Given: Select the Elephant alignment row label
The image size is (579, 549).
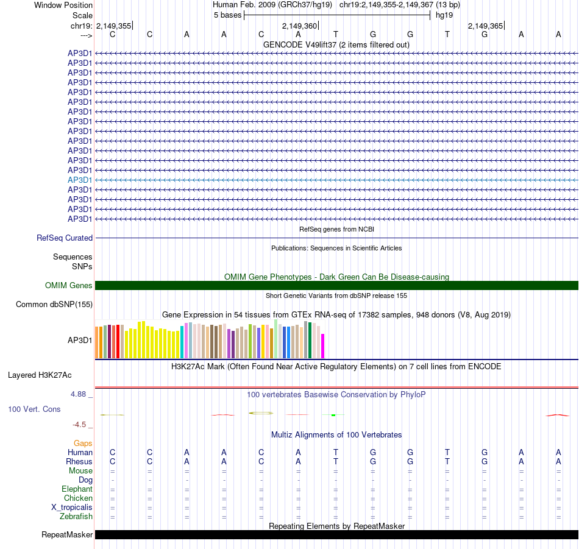Looking at the screenshot, I should [x=77, y=489].
